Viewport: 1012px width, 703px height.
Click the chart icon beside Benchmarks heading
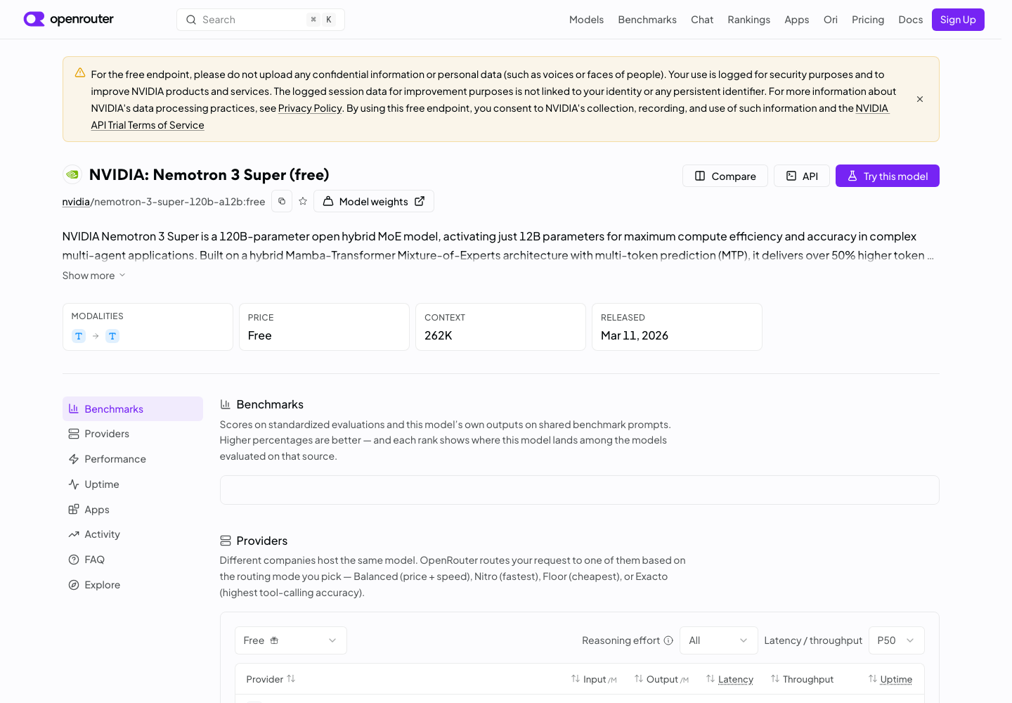tap(226, 404)
